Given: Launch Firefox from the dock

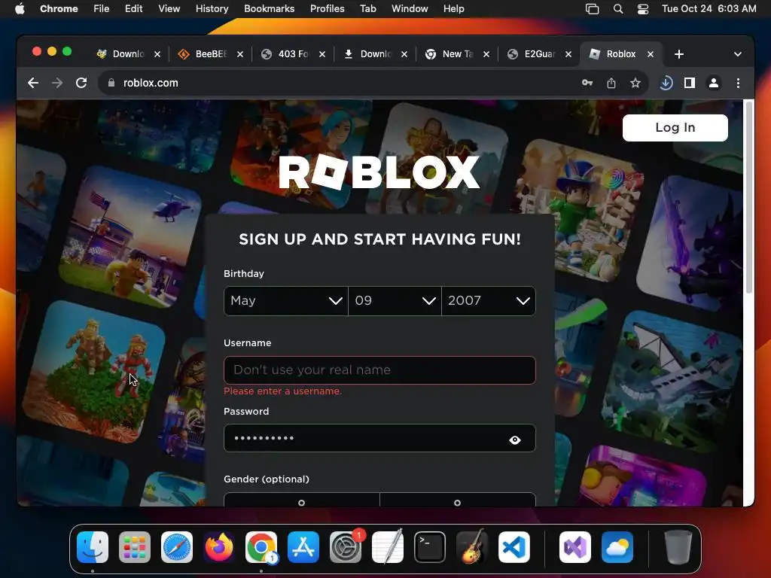Looking at the screenshot, I should click(x=219, y=547).
